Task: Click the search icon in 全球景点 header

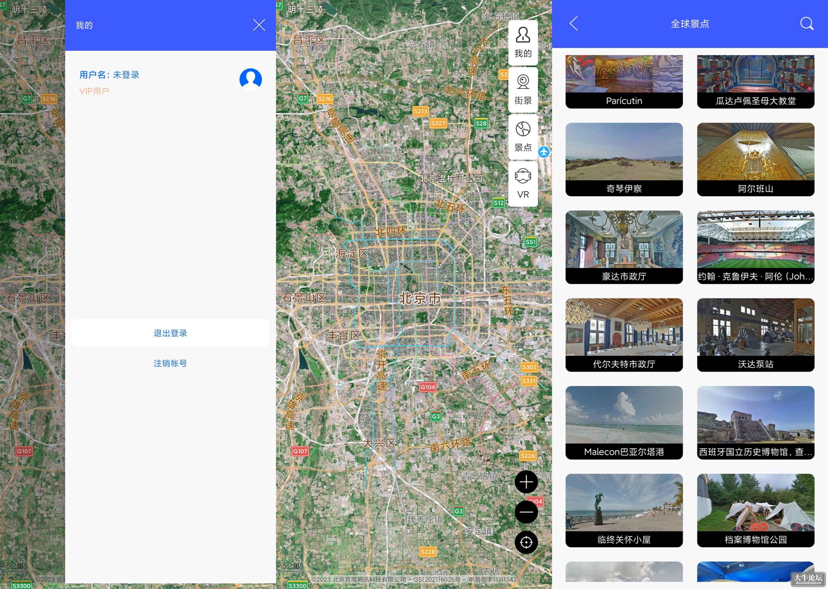Action: (x=807, y=24)
